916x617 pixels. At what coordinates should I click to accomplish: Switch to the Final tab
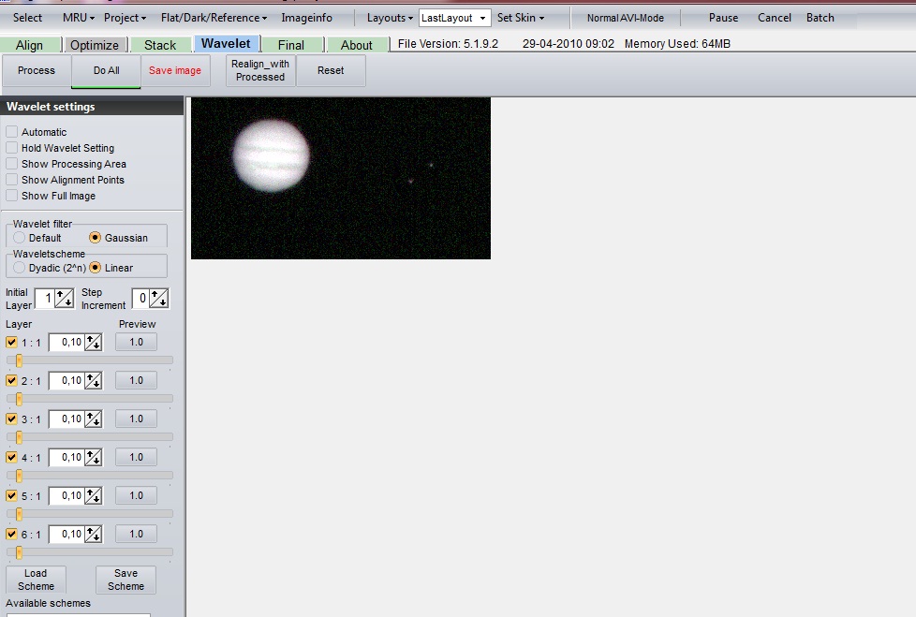point(291,45)
